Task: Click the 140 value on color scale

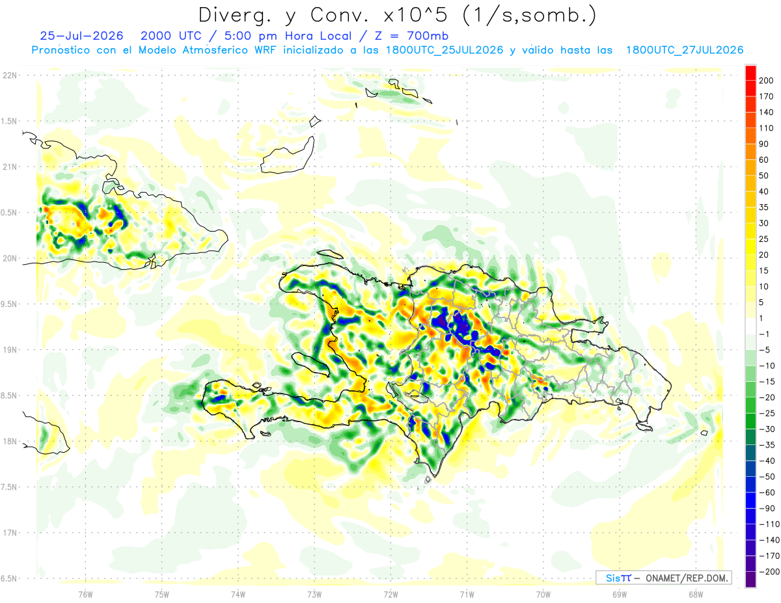Action: coord(766,113)
